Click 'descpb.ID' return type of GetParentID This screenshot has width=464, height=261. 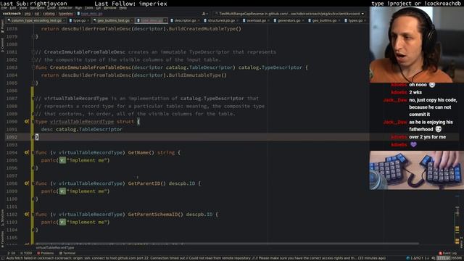click(182, 183)
